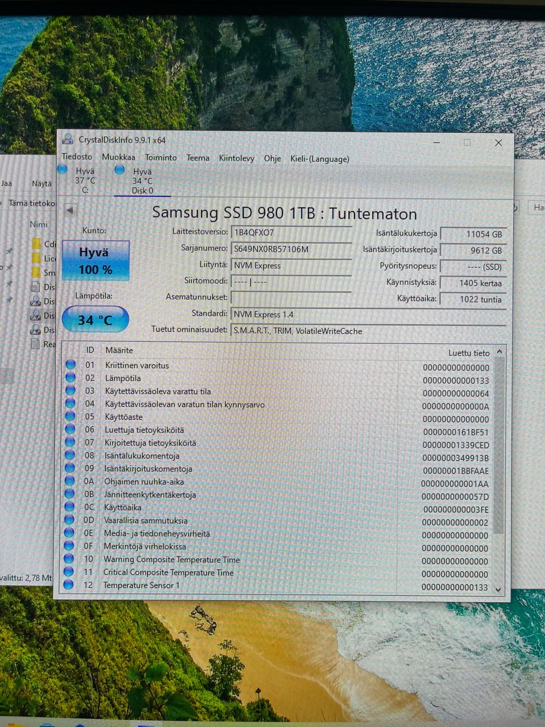
Task: Select raw value 0000000349913B
Action: [x=455, y=458]
